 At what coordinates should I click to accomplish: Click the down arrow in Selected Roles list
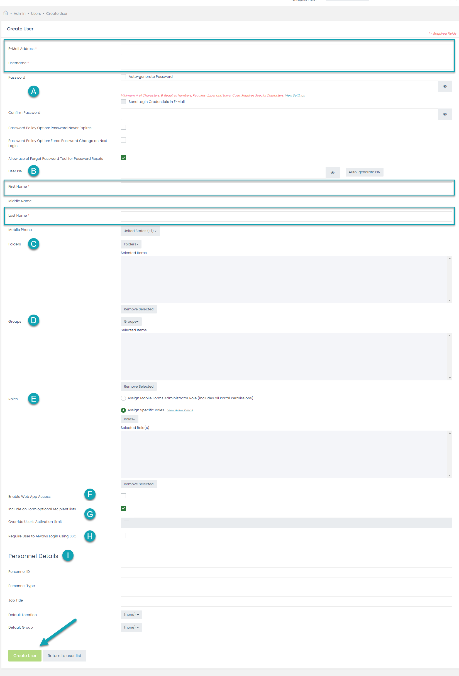[450, 475]
